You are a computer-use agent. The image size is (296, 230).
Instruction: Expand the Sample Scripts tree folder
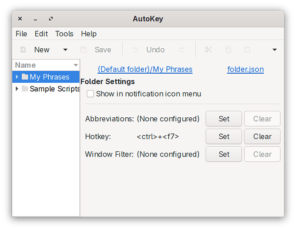pyautogui.click(x=17, y=89)
